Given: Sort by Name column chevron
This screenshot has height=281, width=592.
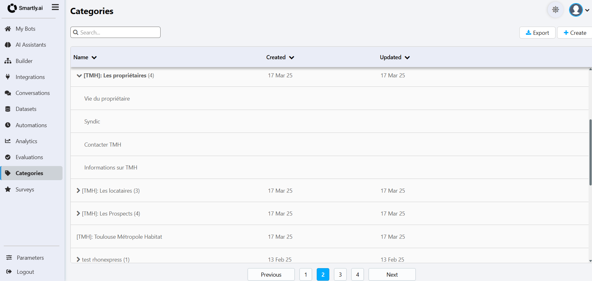Looking at the screenshot, I should tap(94, 57).
